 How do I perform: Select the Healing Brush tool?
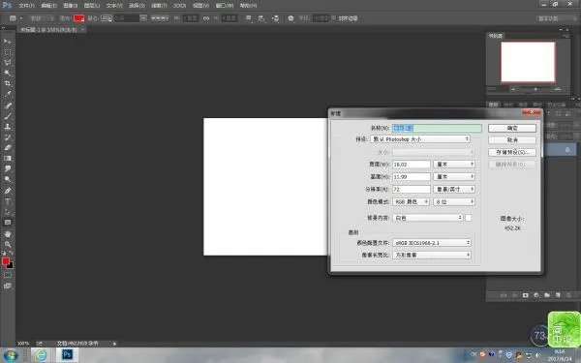pyautogui.click(x=8, y=106)
